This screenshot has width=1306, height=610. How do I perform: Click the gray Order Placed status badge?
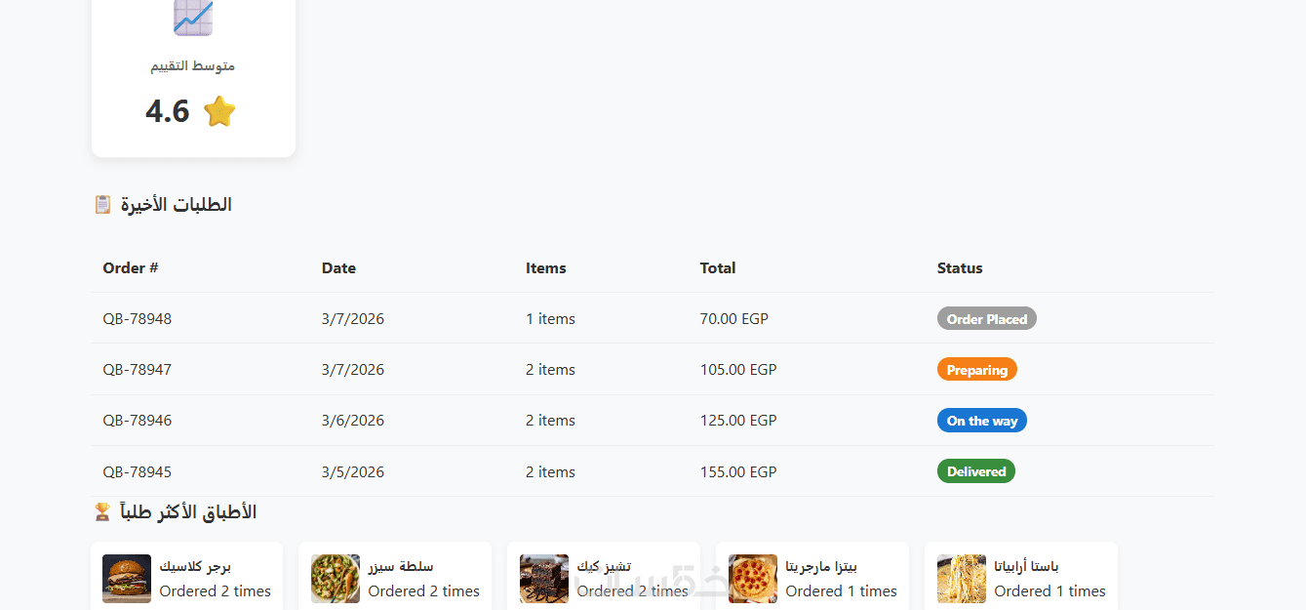tap(986, 319)
